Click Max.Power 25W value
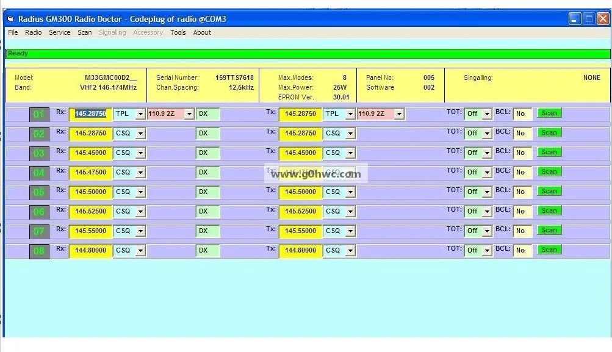 [x=340, y=87]
